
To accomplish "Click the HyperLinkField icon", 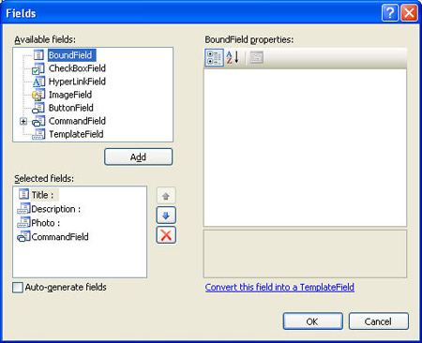I will point(38,82).
